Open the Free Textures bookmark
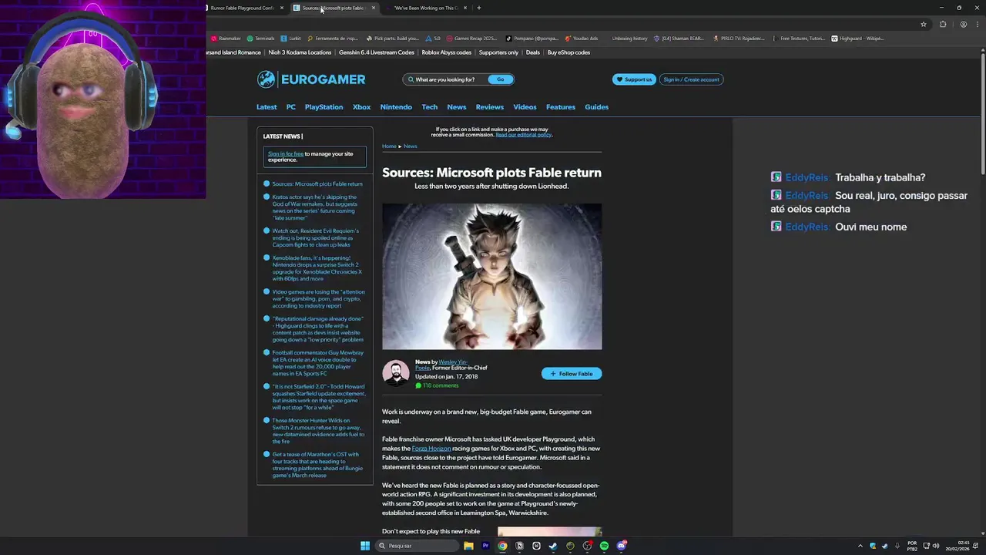Viewport: 986px width, 555px height. [x=798, y=38]
